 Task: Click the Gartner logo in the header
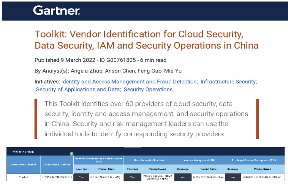[x=56, y=11]
